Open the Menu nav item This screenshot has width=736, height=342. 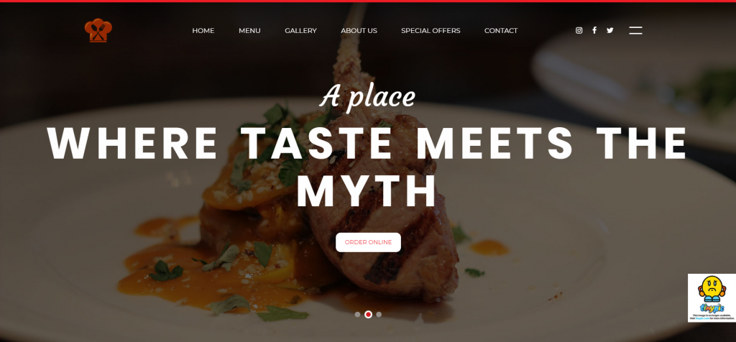249,30
